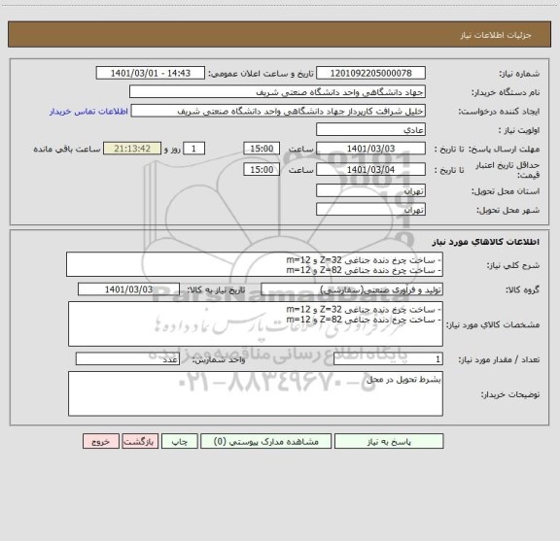Click شهر محل تحویل field تهران
The width and height of the screenshot is (560, 541).
(370, 210)
